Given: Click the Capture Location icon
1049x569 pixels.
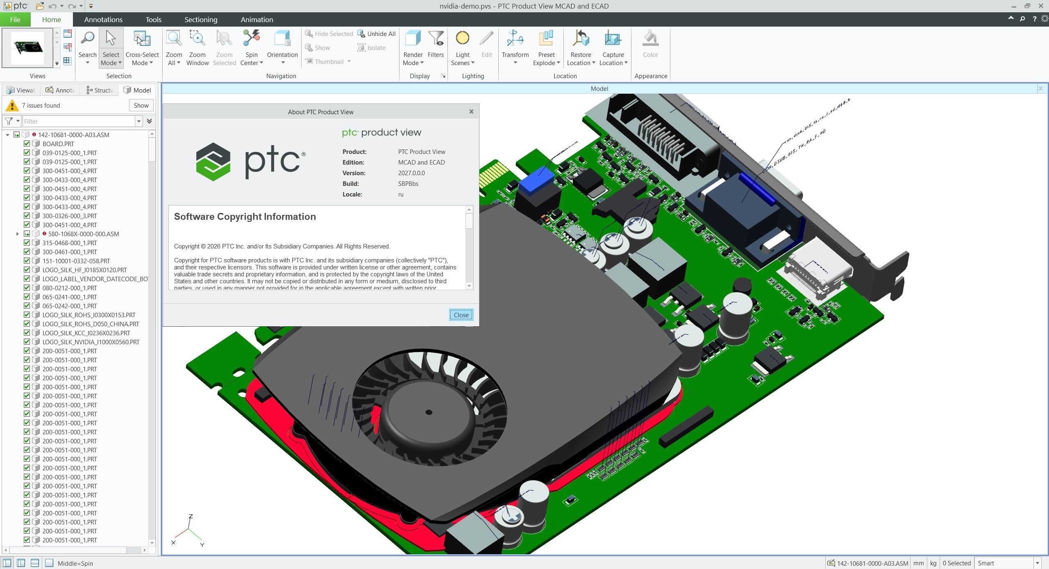Looking at the screenshot, I should [x=613, y=39].
